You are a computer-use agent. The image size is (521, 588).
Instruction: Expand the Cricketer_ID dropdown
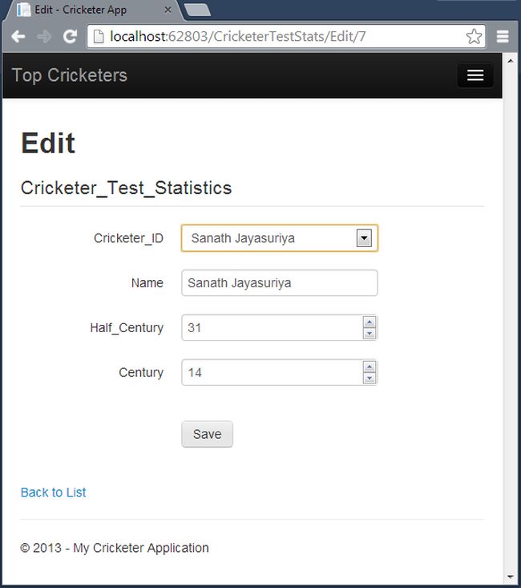click(363, 238)
